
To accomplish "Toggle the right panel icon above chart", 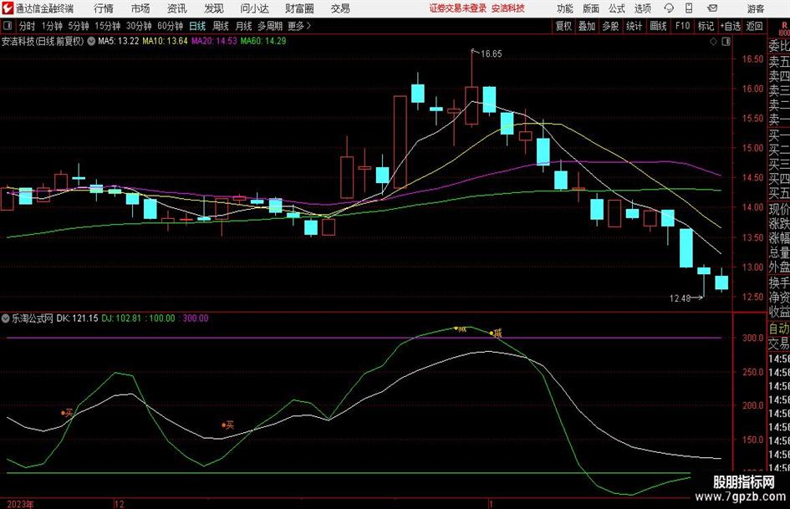I will (726, 42).
